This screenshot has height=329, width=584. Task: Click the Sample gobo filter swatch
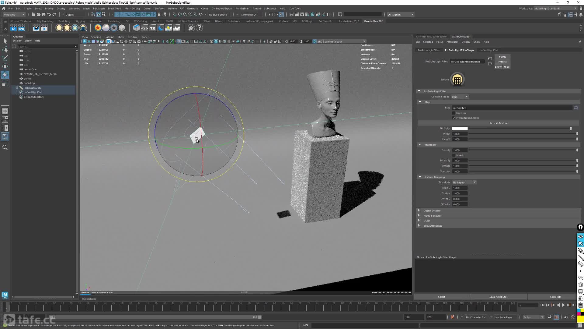(x=457, y=80)
